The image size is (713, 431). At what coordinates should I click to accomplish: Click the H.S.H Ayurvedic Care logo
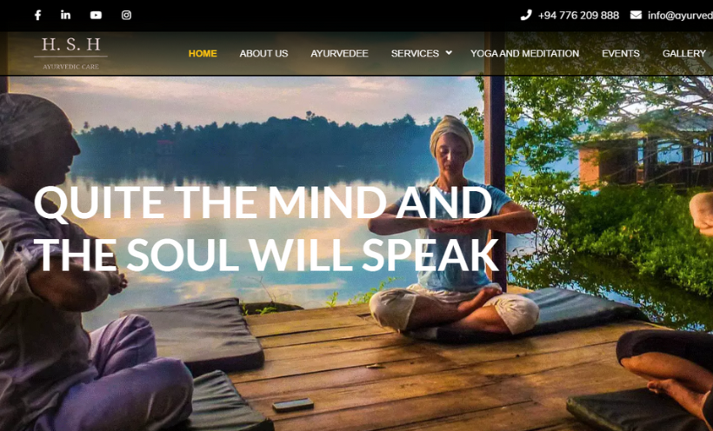click(71, 53)
